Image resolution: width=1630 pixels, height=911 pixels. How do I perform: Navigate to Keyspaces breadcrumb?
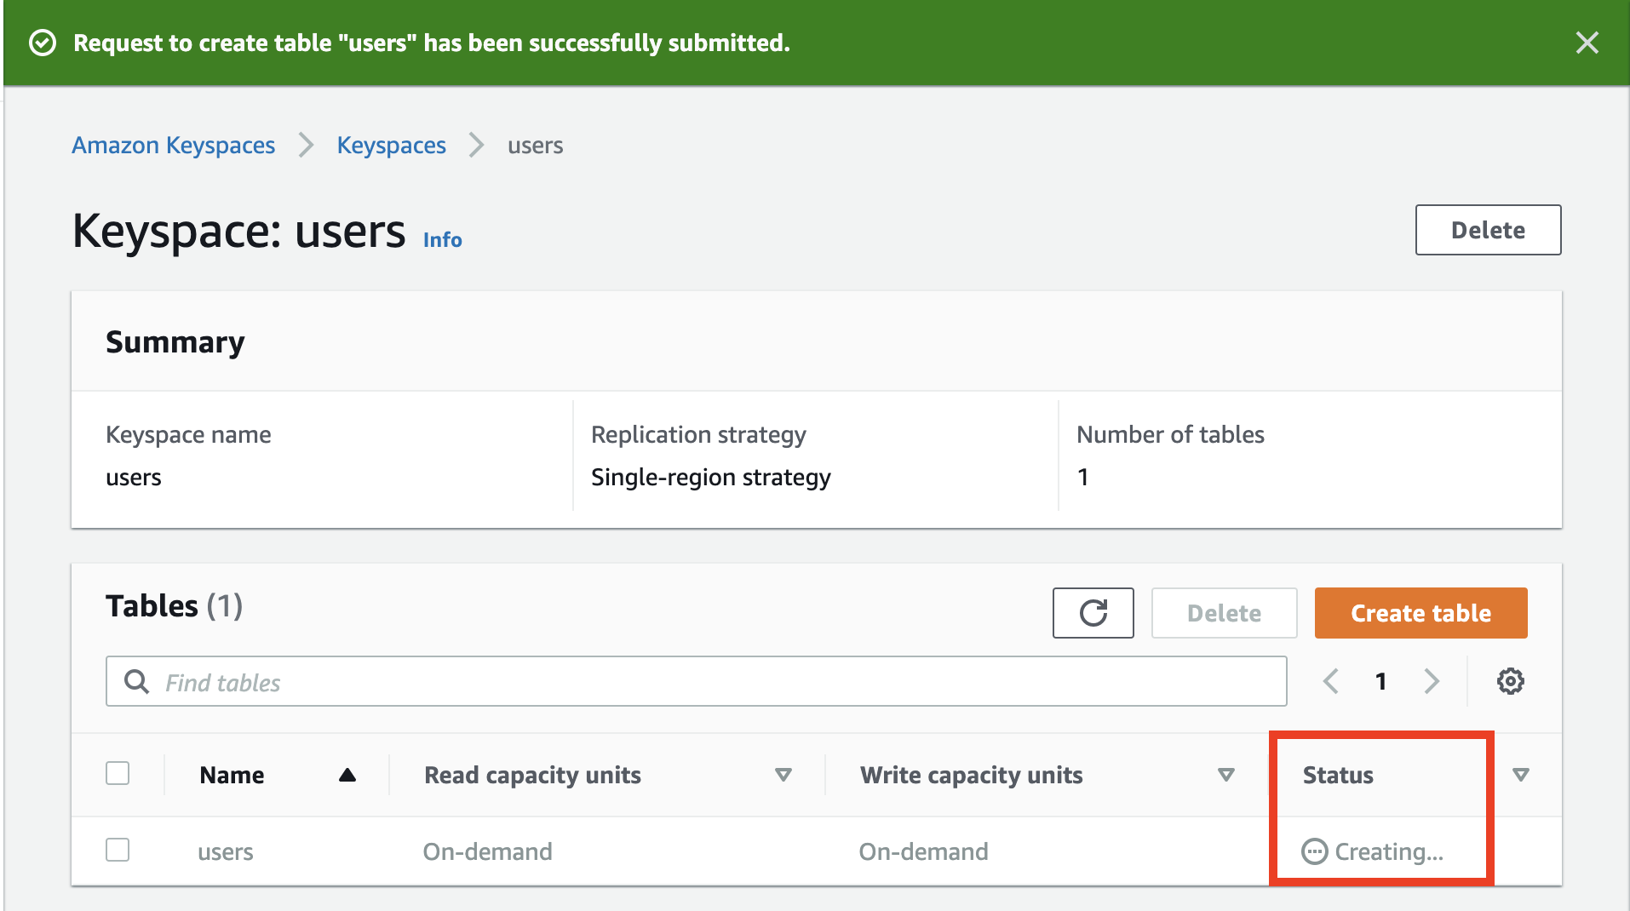(x=392, y=146)
